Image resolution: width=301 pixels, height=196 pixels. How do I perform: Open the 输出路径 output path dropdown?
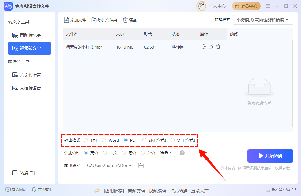coord(110,166)
